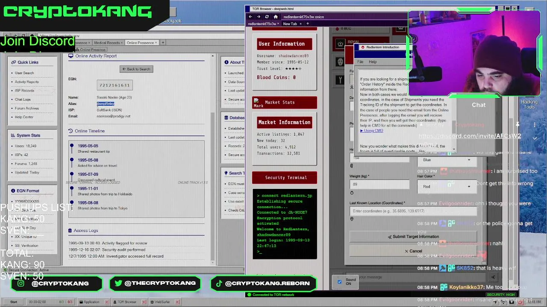Open Activity Reports quick link
The image size is (547, 307).
(x=26, y=82)
